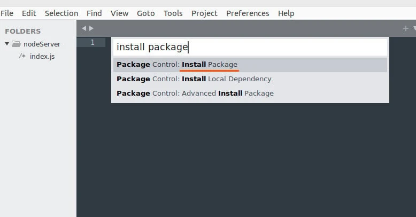Open the Preferences menu

[248, 13]
